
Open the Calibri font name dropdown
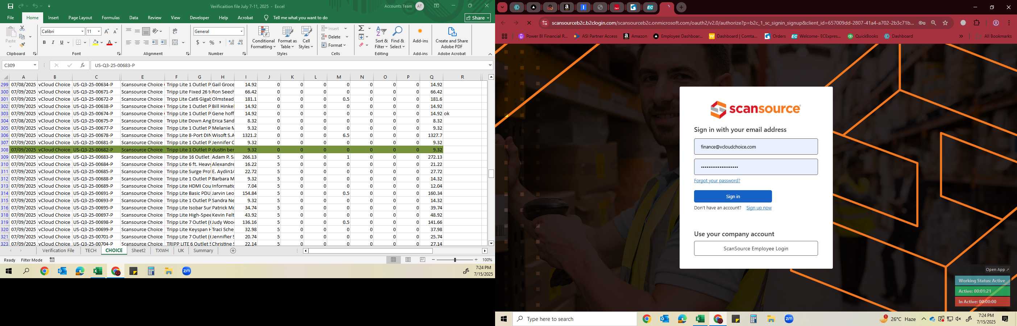point(82,31)
